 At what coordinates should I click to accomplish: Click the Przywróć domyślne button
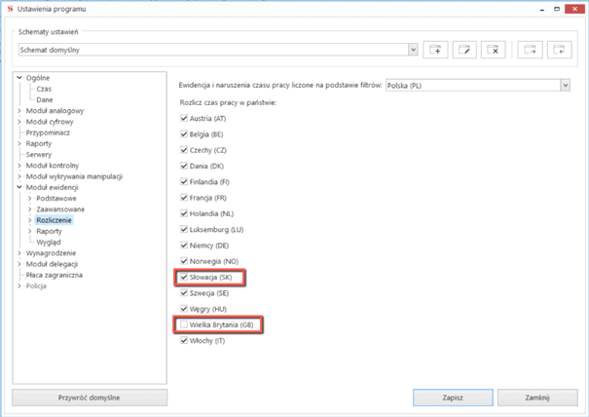click(90, 398)
